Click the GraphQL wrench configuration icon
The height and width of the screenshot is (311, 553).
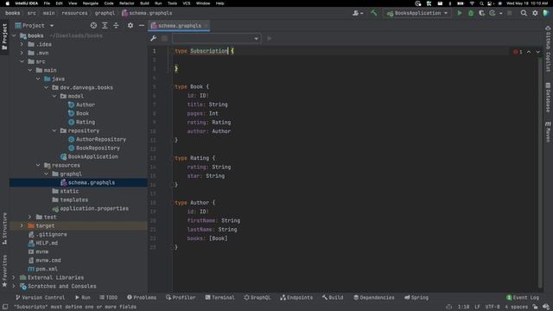tap(154, 38)
